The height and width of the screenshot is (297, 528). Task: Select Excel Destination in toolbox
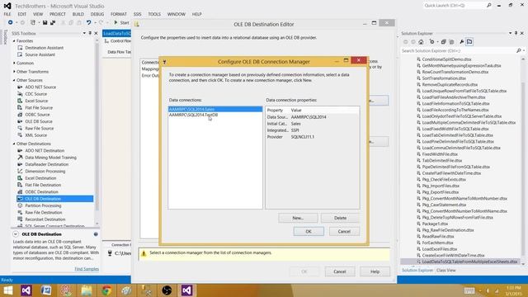click(x=40, y=178)
